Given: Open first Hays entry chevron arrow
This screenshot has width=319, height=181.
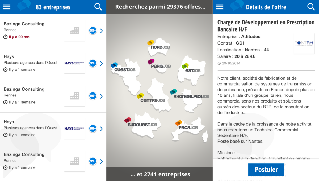Looking at the screenshot, I should pos(101,63).
